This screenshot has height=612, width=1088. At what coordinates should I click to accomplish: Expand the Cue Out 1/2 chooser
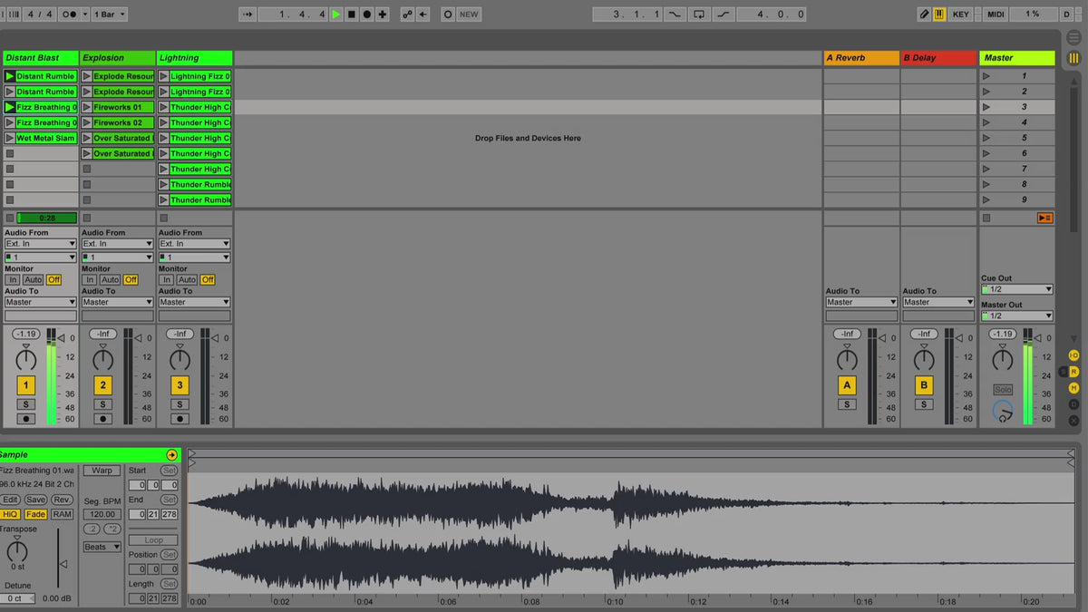tap(1016, 289)
